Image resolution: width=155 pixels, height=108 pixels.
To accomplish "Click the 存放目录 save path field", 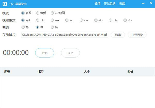I will [x=65, y=35].
